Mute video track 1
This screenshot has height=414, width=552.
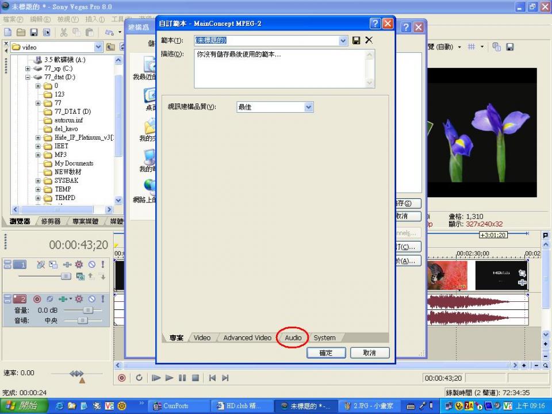click(x=92, y=264)
